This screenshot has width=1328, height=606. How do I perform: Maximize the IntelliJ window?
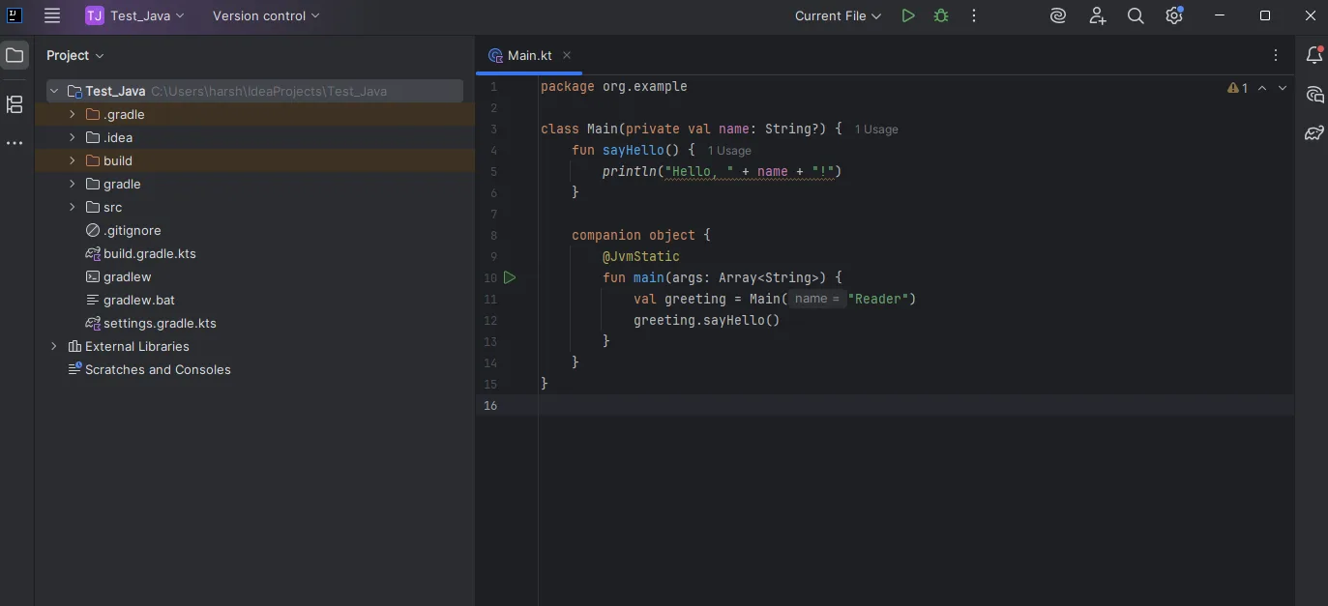pos(1265,15)
